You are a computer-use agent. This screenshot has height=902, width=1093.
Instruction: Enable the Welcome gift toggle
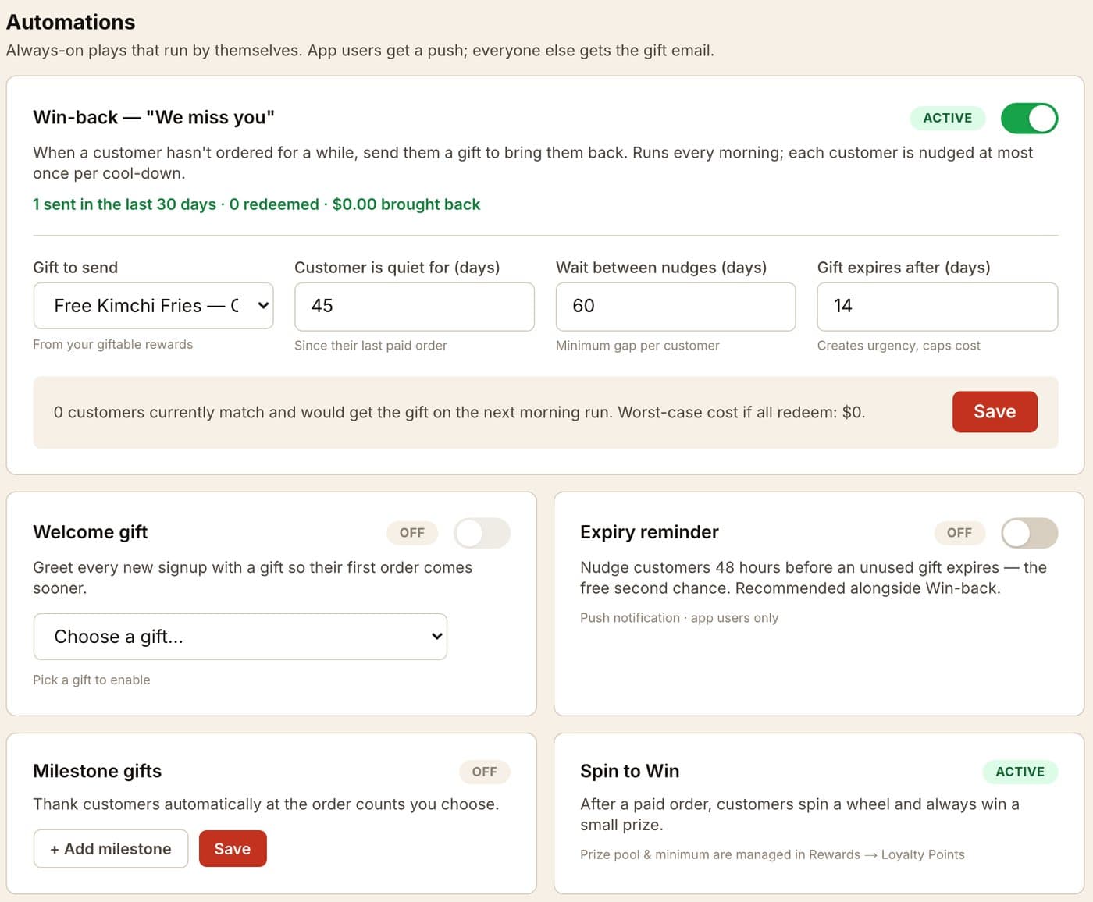tap(482, 533)
